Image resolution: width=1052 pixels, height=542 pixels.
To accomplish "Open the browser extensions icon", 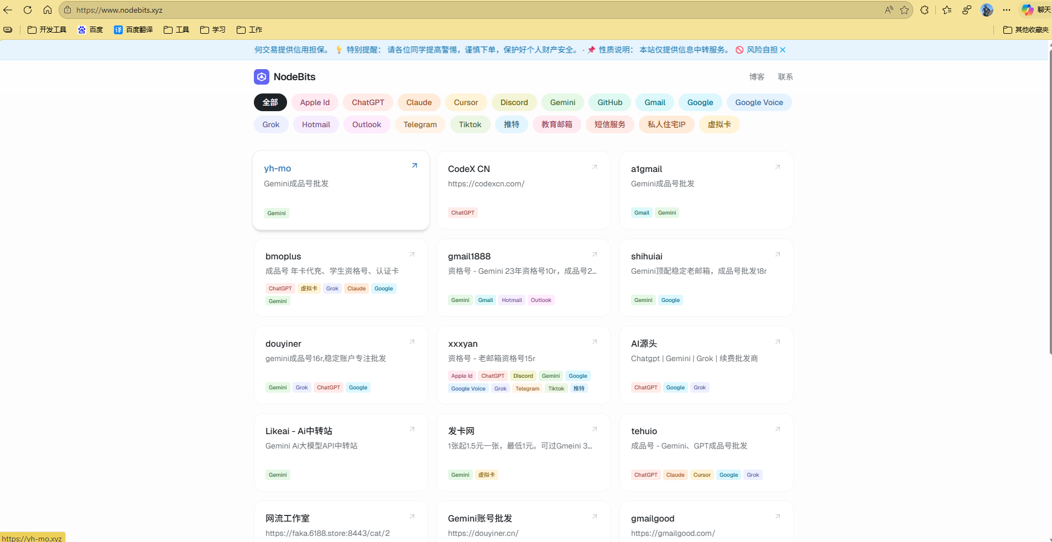I will click(x=924, y=10).
